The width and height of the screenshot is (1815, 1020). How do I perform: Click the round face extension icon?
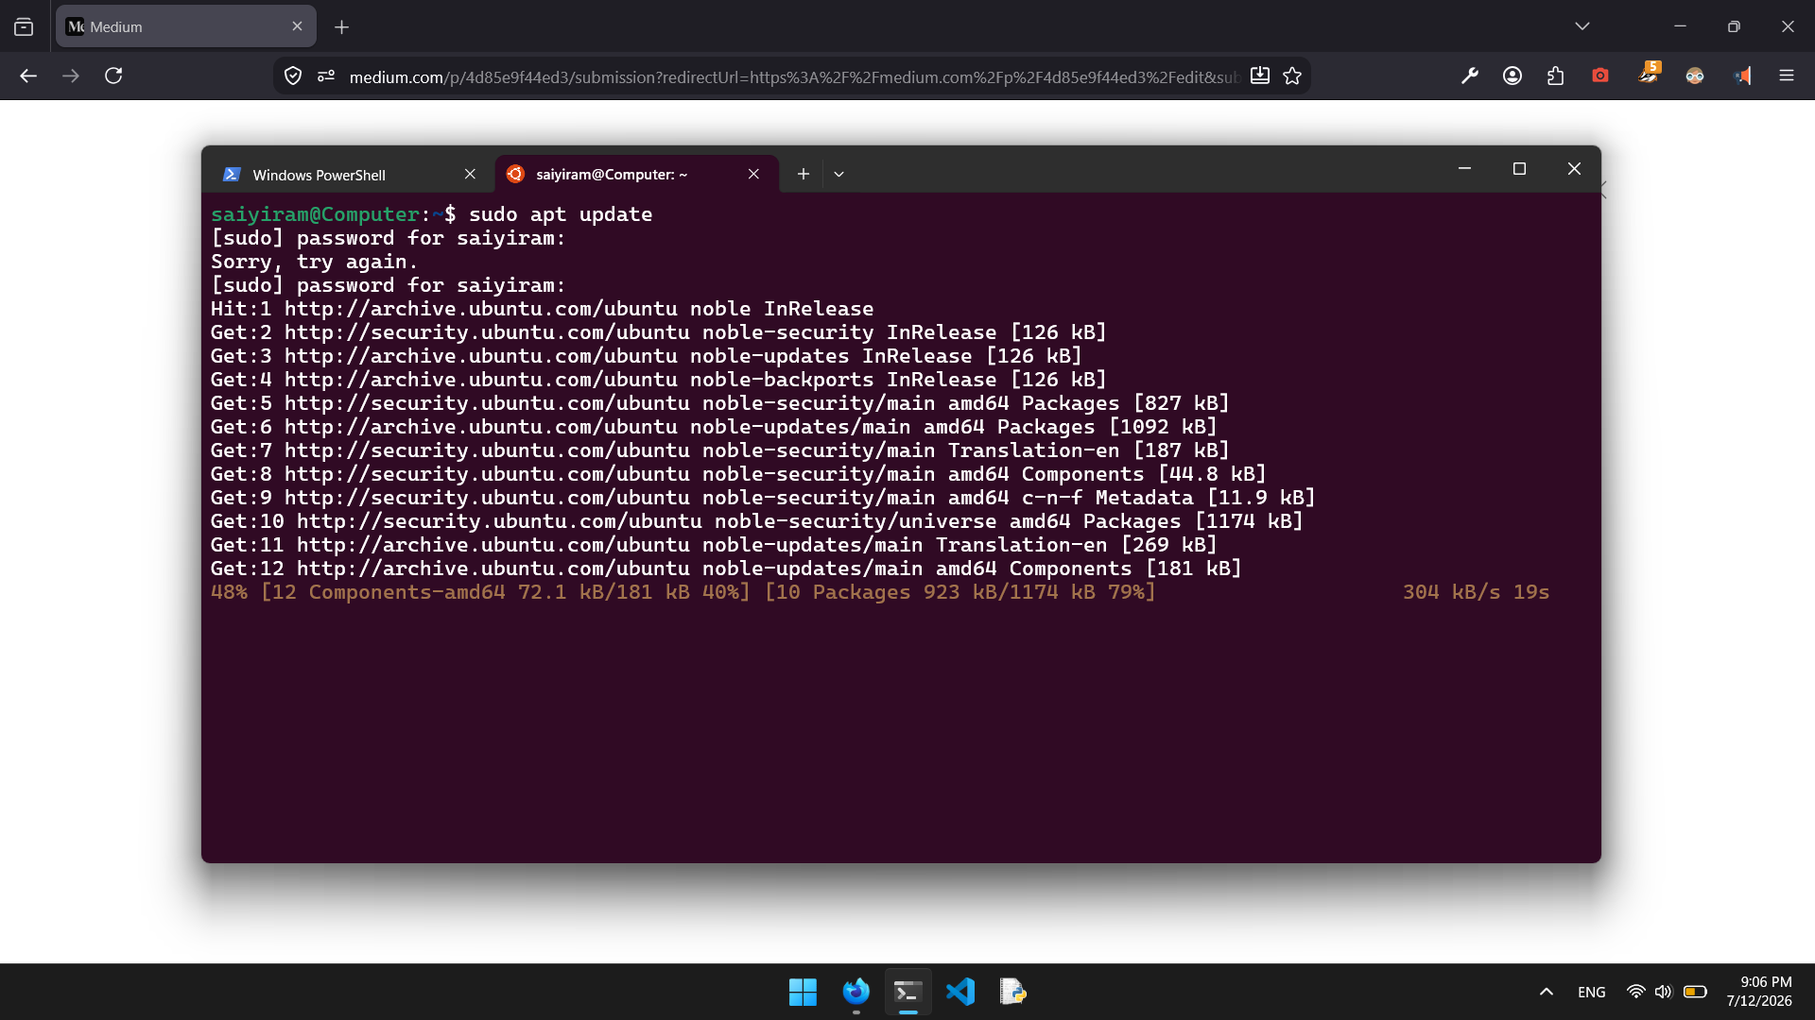(x=1695, y=76)
